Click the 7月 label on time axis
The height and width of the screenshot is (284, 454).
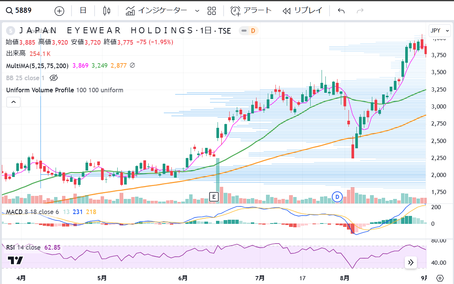[260, 278]
